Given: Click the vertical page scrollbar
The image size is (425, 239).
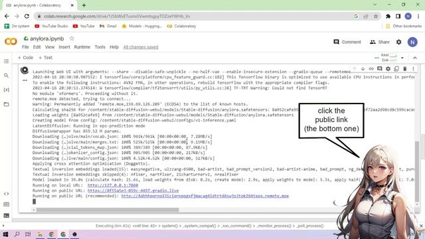Looking at the screenshot, I should 422,146.
